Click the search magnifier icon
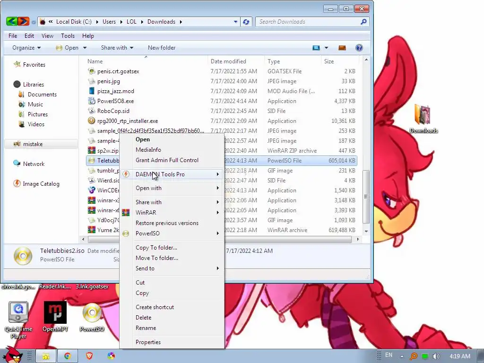This screenshot has width=484, height=363. [x=363, y=22]
